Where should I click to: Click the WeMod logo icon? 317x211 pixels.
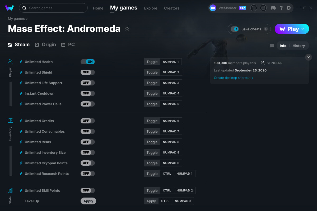tap(10, 8)
